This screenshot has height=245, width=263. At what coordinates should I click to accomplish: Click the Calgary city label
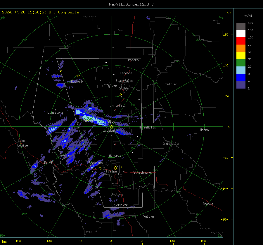click(x=114, y=171)
